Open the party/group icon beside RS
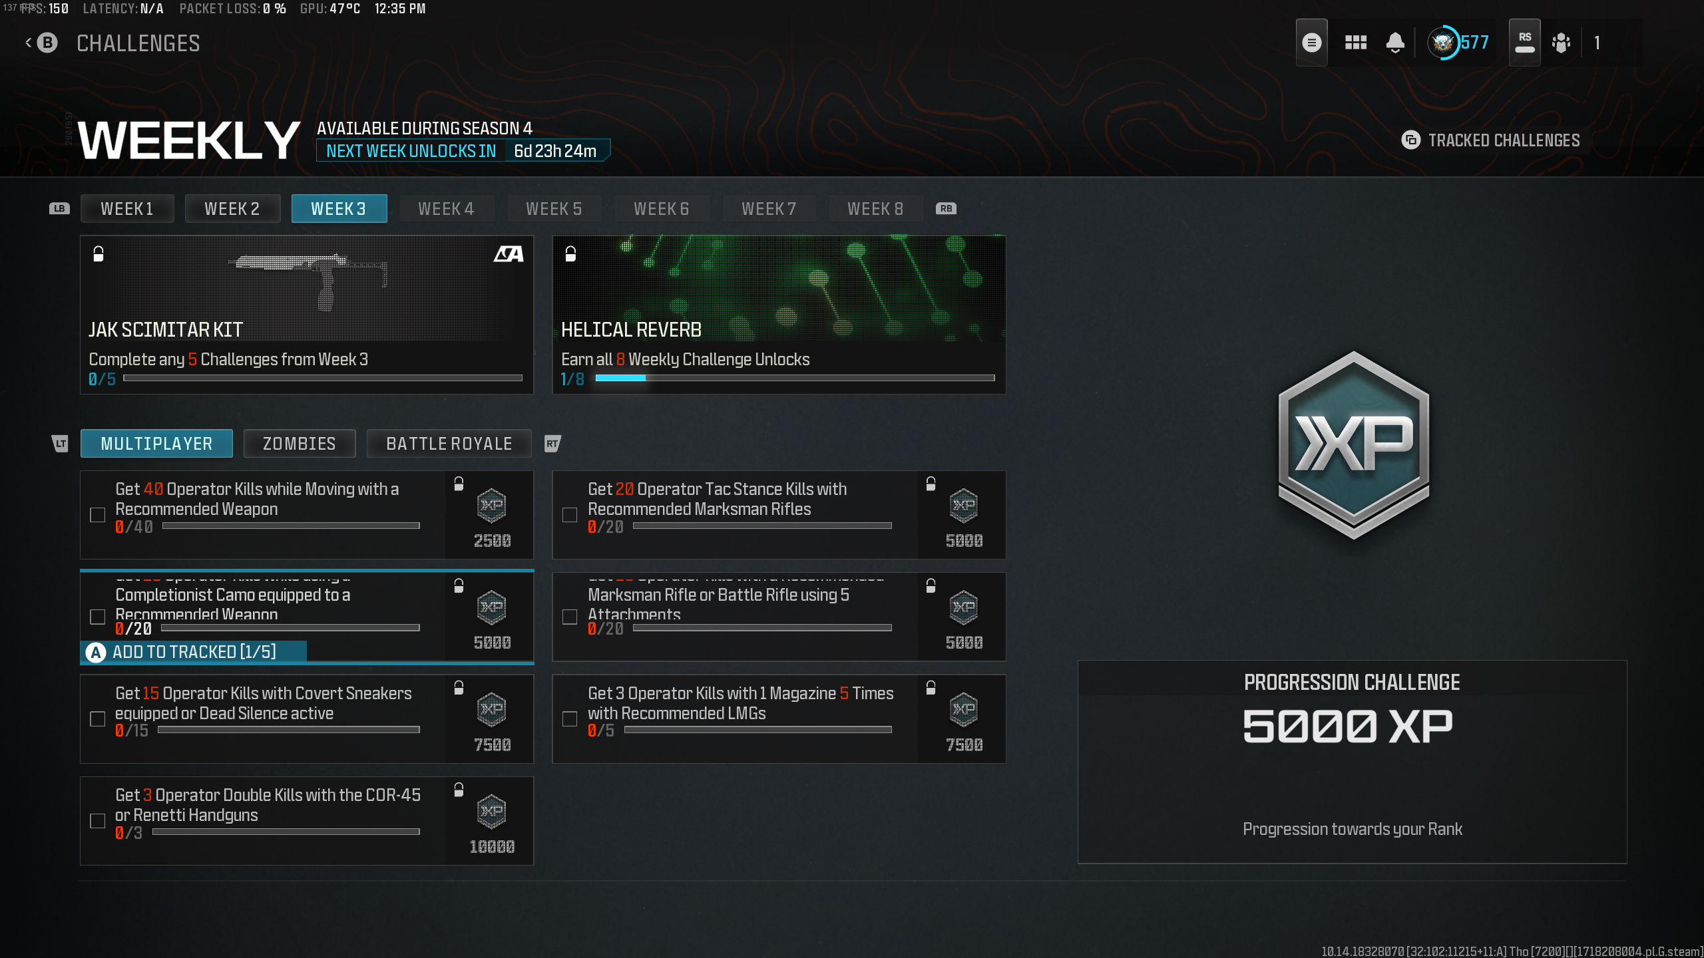Image resolution: width=1704 pixels, height=958 pixels. point(1561,42)
